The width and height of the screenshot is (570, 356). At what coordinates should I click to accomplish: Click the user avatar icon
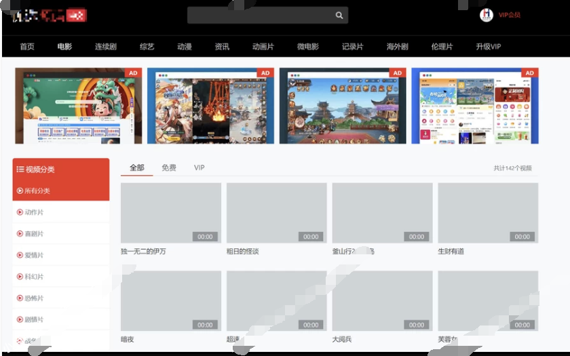tap(486, 15)
